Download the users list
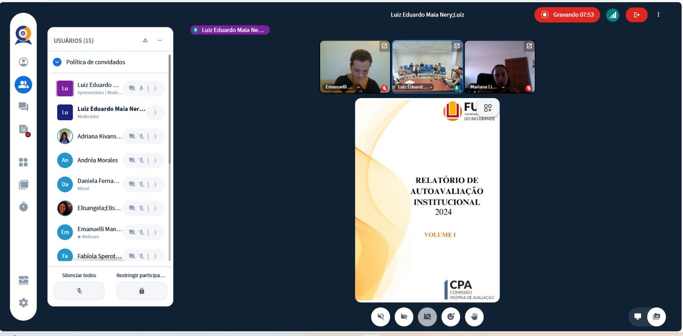 point(145,40)
